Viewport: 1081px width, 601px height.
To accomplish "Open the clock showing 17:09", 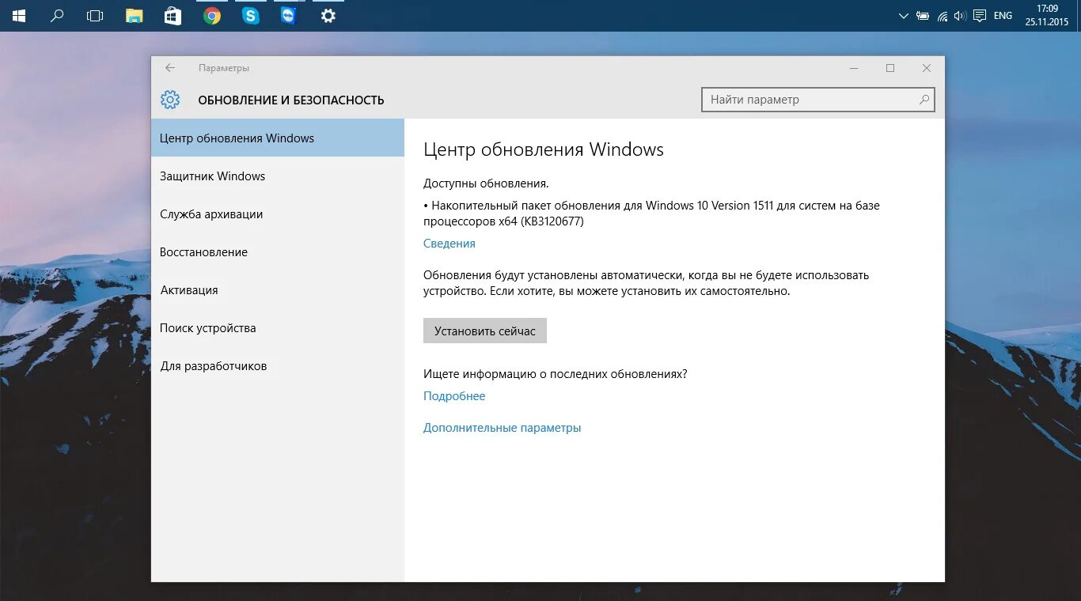I will tap(1047, 9).
